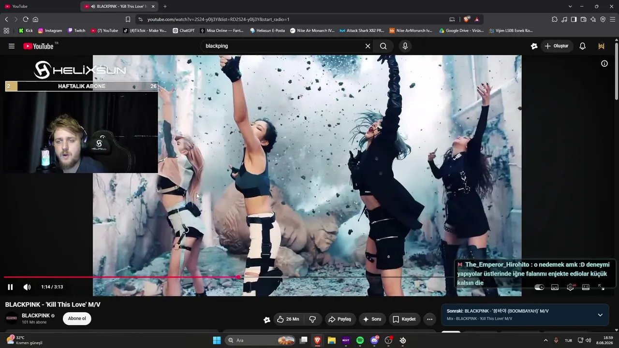
Task: Open the ChatGPT bookmark
Action: 184,30
